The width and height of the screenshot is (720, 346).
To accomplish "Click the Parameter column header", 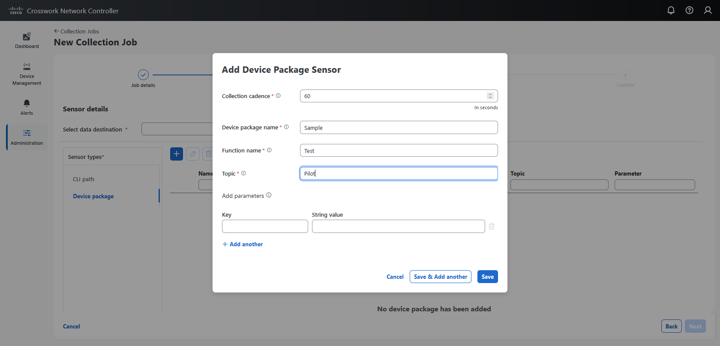I will [x=628, y=173].
